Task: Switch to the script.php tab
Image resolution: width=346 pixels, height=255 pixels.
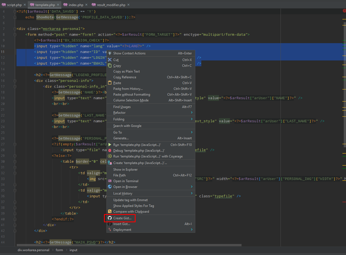Action: [14, 5]
